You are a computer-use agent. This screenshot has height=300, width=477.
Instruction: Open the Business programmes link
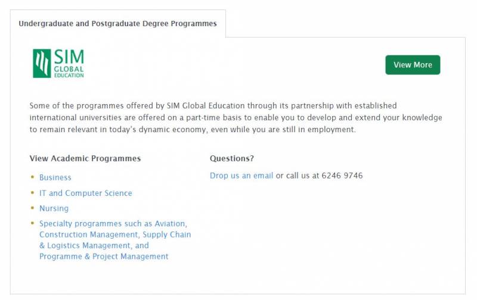point(55,177)
